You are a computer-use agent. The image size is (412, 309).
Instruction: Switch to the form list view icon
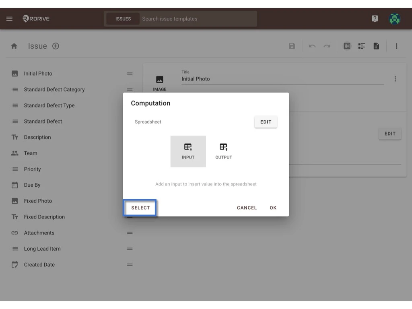(347, 46)
